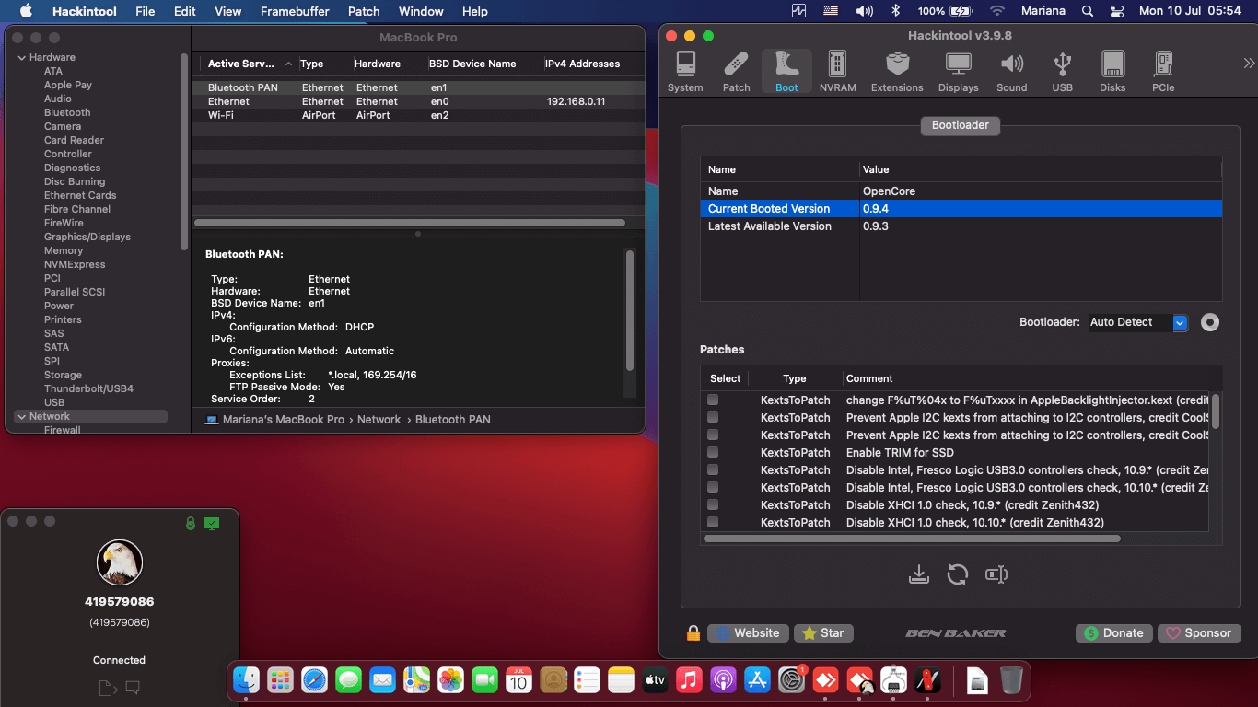Open the Patch menu in menu bar
Image resolution: width=1258 pixels, height=707 pixels.
(364, 11)
